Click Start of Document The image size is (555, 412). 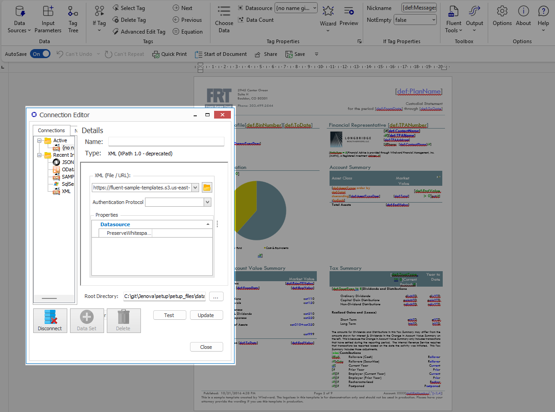point(221,54)
